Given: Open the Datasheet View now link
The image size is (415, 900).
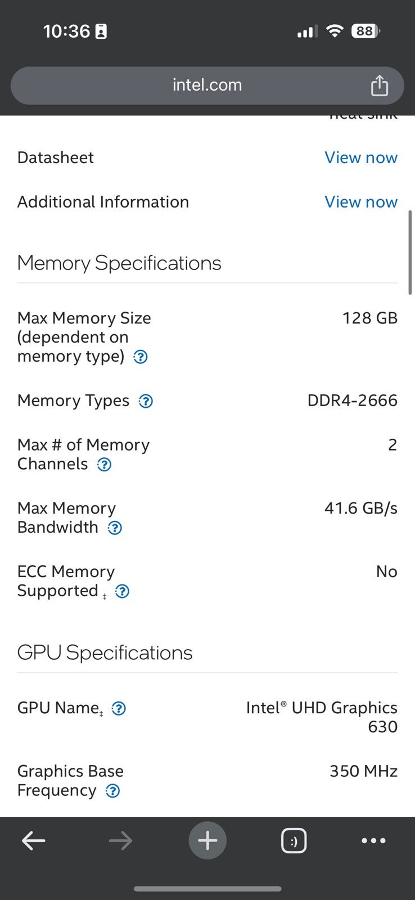Looking at the screenshot, I should pyautogui.click(x=360, y=157).
